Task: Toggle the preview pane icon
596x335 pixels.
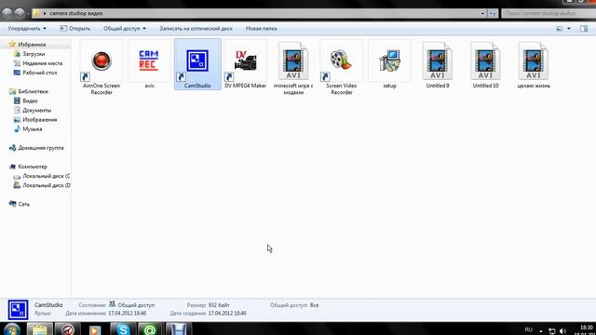Action: pyautogui.click(x=584, y=29)
